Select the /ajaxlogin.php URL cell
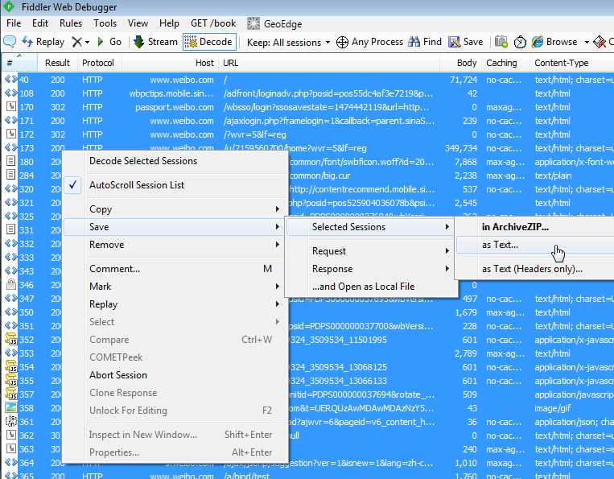 click(x=329, y=121)
